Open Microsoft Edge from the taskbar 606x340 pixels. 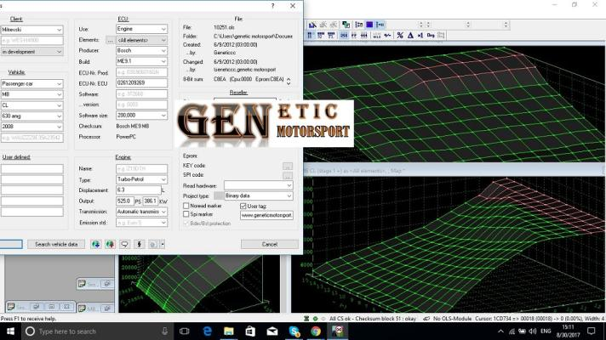point(207,331)
